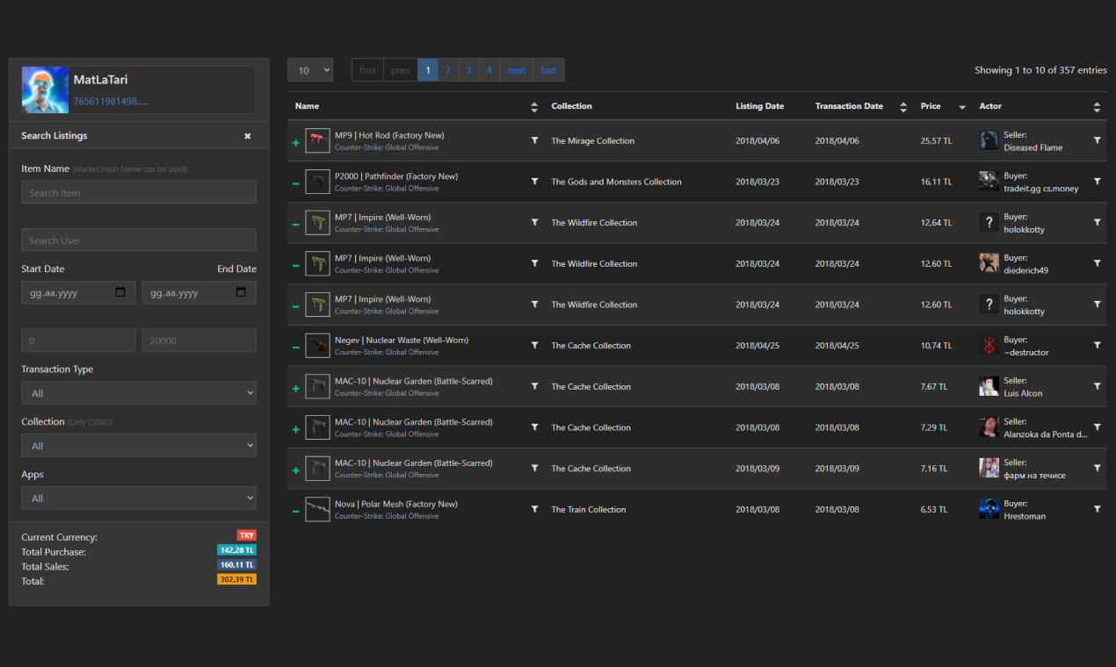The height and width of the screenshot is (667, 1116).
Task: Click the MP9 Hot Rod item thumbnail
Action: click(x=317, y=140)
